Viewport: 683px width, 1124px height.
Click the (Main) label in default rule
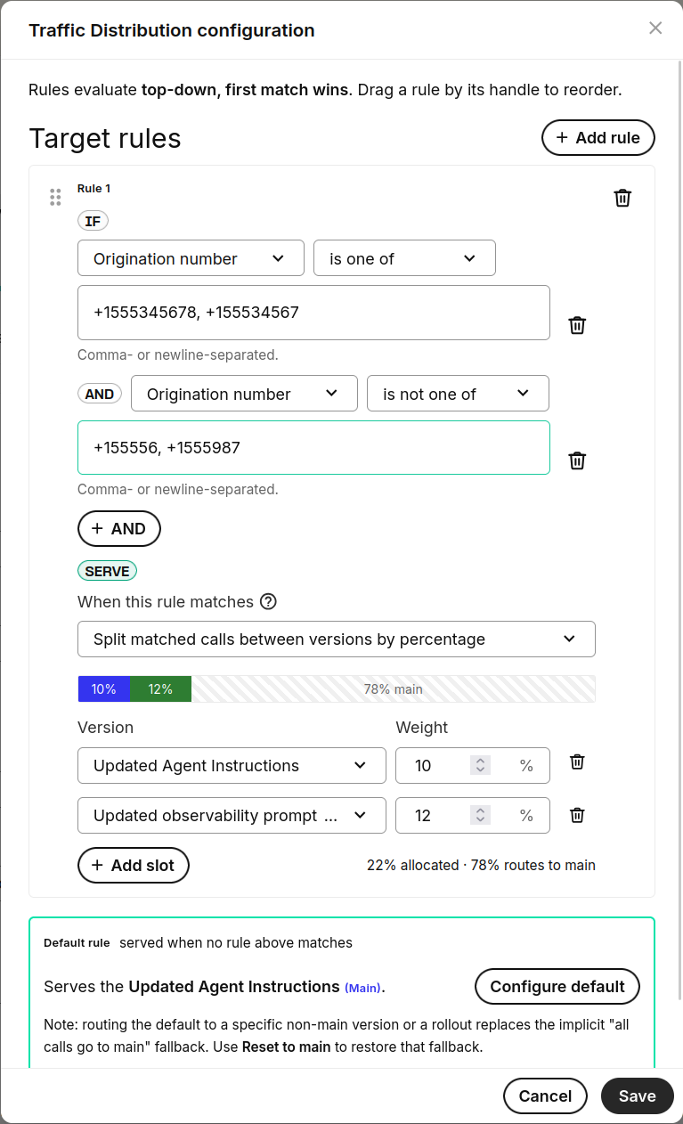pyautogui.click(x=362, y=988)
